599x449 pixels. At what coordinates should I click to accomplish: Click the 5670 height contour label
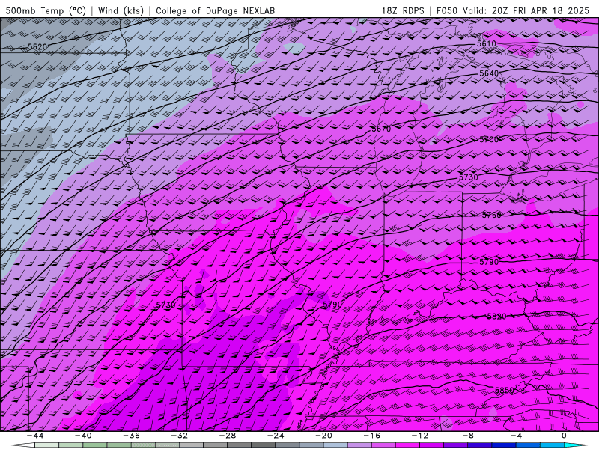click(381, 129)
